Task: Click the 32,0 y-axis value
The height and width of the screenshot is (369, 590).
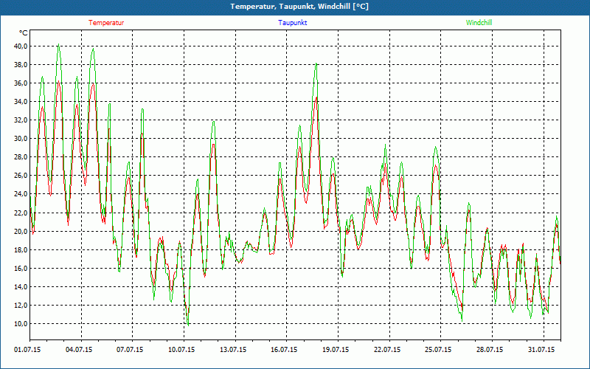Action: (21, 120)
